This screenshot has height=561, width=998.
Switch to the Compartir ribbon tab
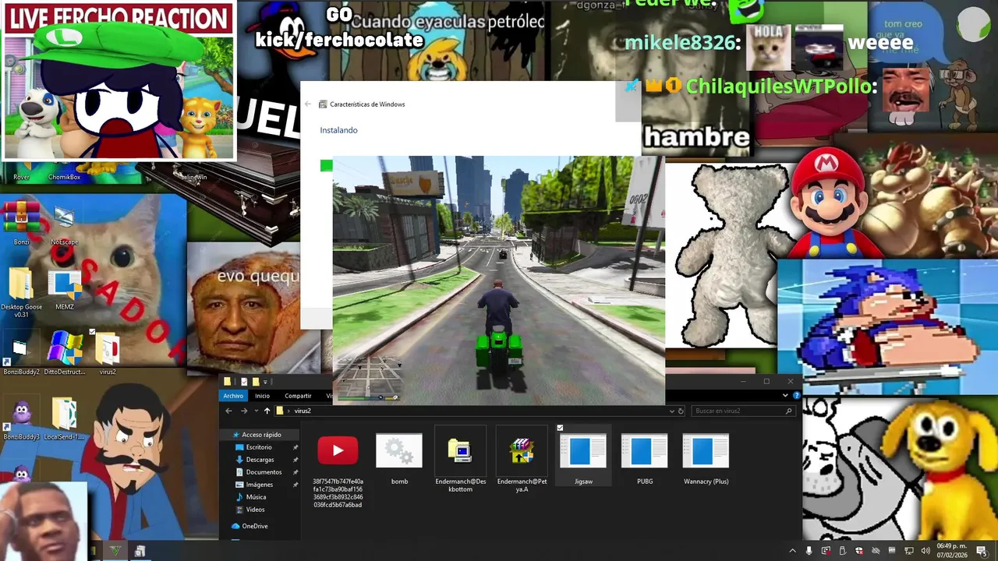(x=298, y=396)
